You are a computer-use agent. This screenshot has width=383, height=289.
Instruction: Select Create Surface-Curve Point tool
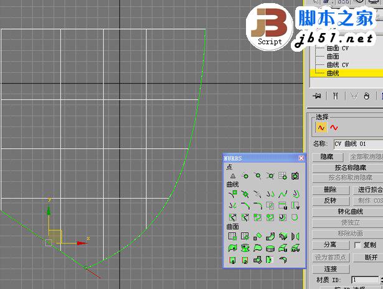[x=295, y=176]
